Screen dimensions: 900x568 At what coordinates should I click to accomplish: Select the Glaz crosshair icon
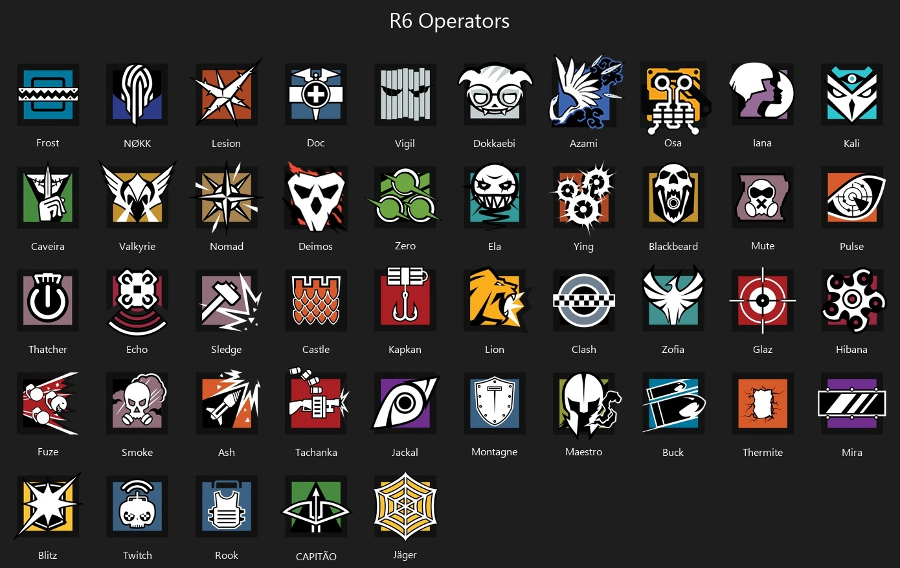pos(763,301)
